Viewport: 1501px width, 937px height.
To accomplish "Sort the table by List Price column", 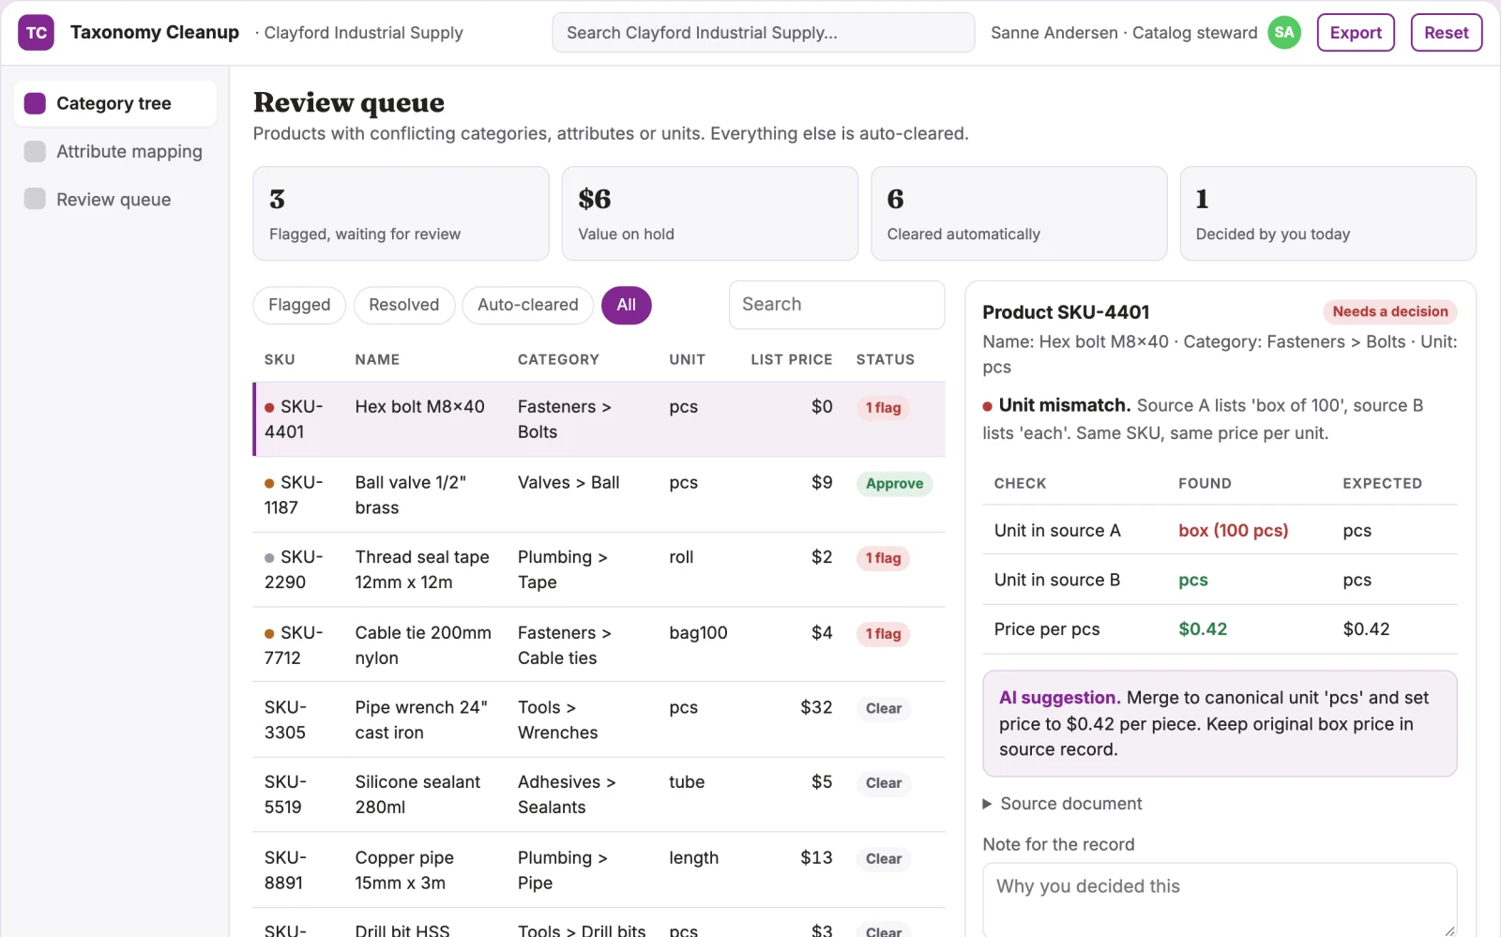I will tap(791, 359).
